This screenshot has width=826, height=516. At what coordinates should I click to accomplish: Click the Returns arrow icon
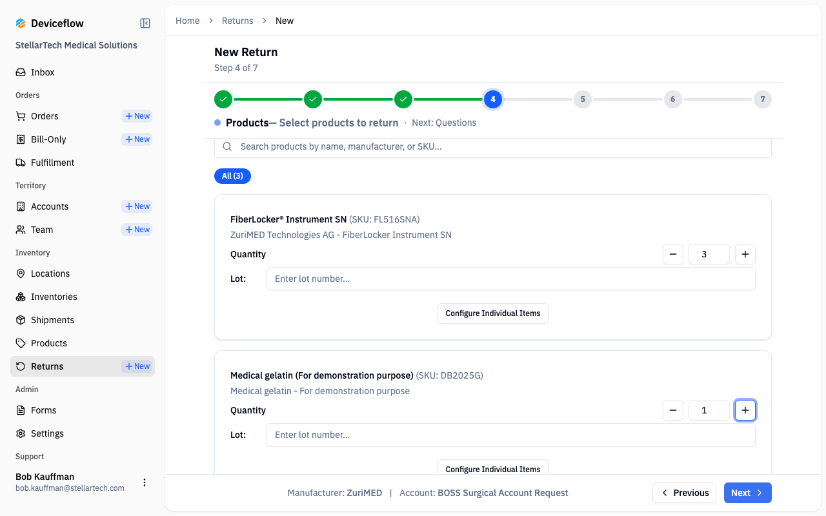point(21,366)
